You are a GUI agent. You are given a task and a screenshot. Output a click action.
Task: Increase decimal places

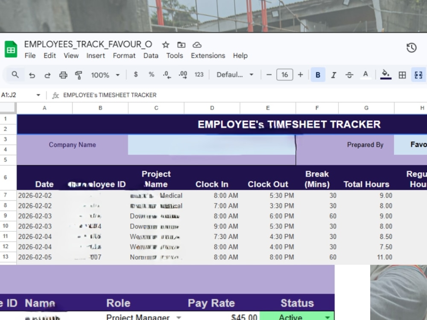coord(183,75)
